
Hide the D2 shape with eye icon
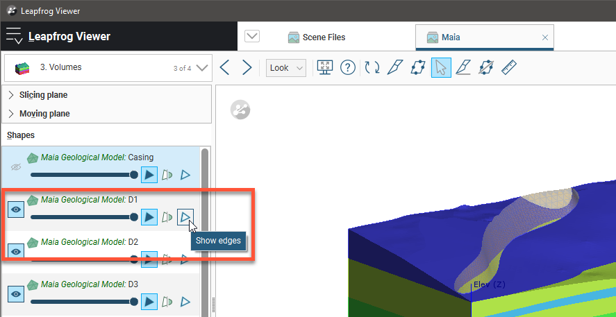(16, 252)
